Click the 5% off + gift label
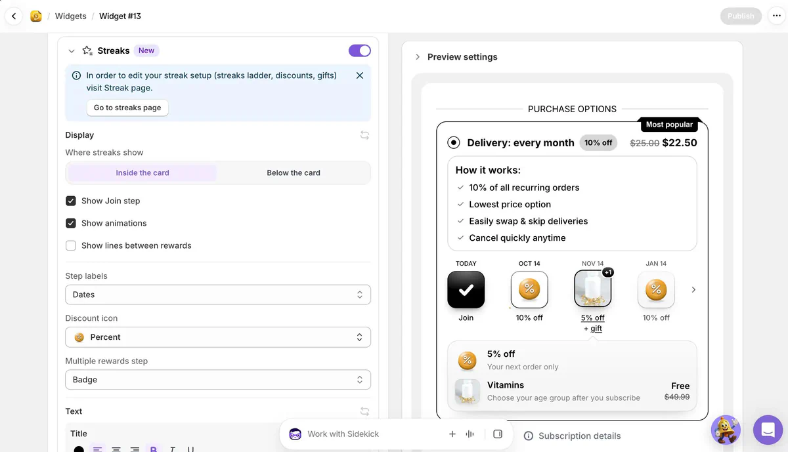788x452 pixels. click(593, 323)
